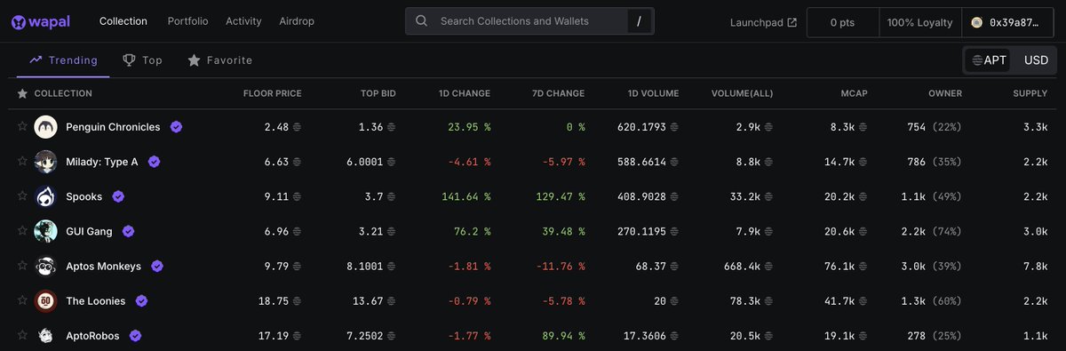
Task: Click verified badge next to GUI Gang
Action: tap(128, 231)
